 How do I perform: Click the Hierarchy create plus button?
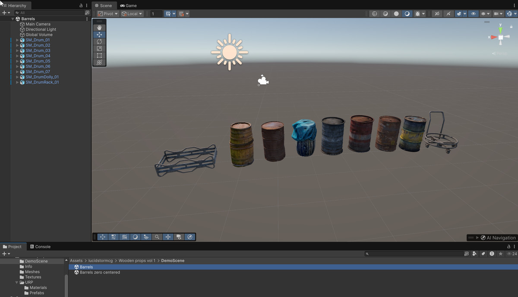coord(6,13)
